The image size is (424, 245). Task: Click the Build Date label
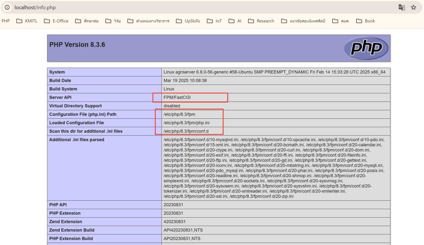click(60, 80)
